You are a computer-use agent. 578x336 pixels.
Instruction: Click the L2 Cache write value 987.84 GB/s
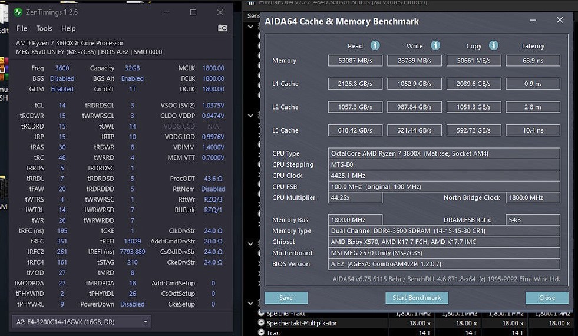point(414,107)
